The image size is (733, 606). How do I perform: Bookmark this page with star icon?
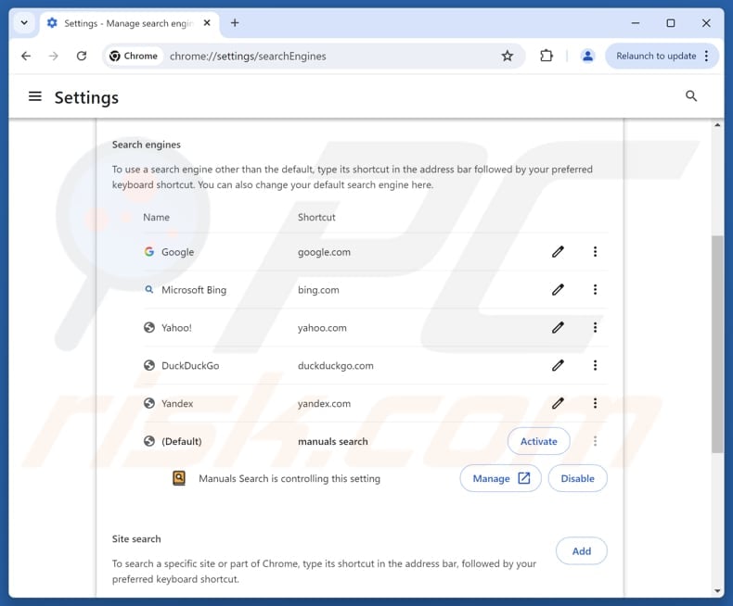pyautogui.click(x=508, y=56)
